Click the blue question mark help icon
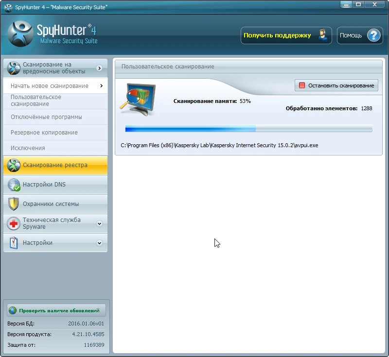 (374, 35)
